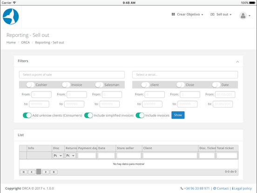Sort by Info column header
The height and width of the screenshot is (193, 257).
[39, 148]
